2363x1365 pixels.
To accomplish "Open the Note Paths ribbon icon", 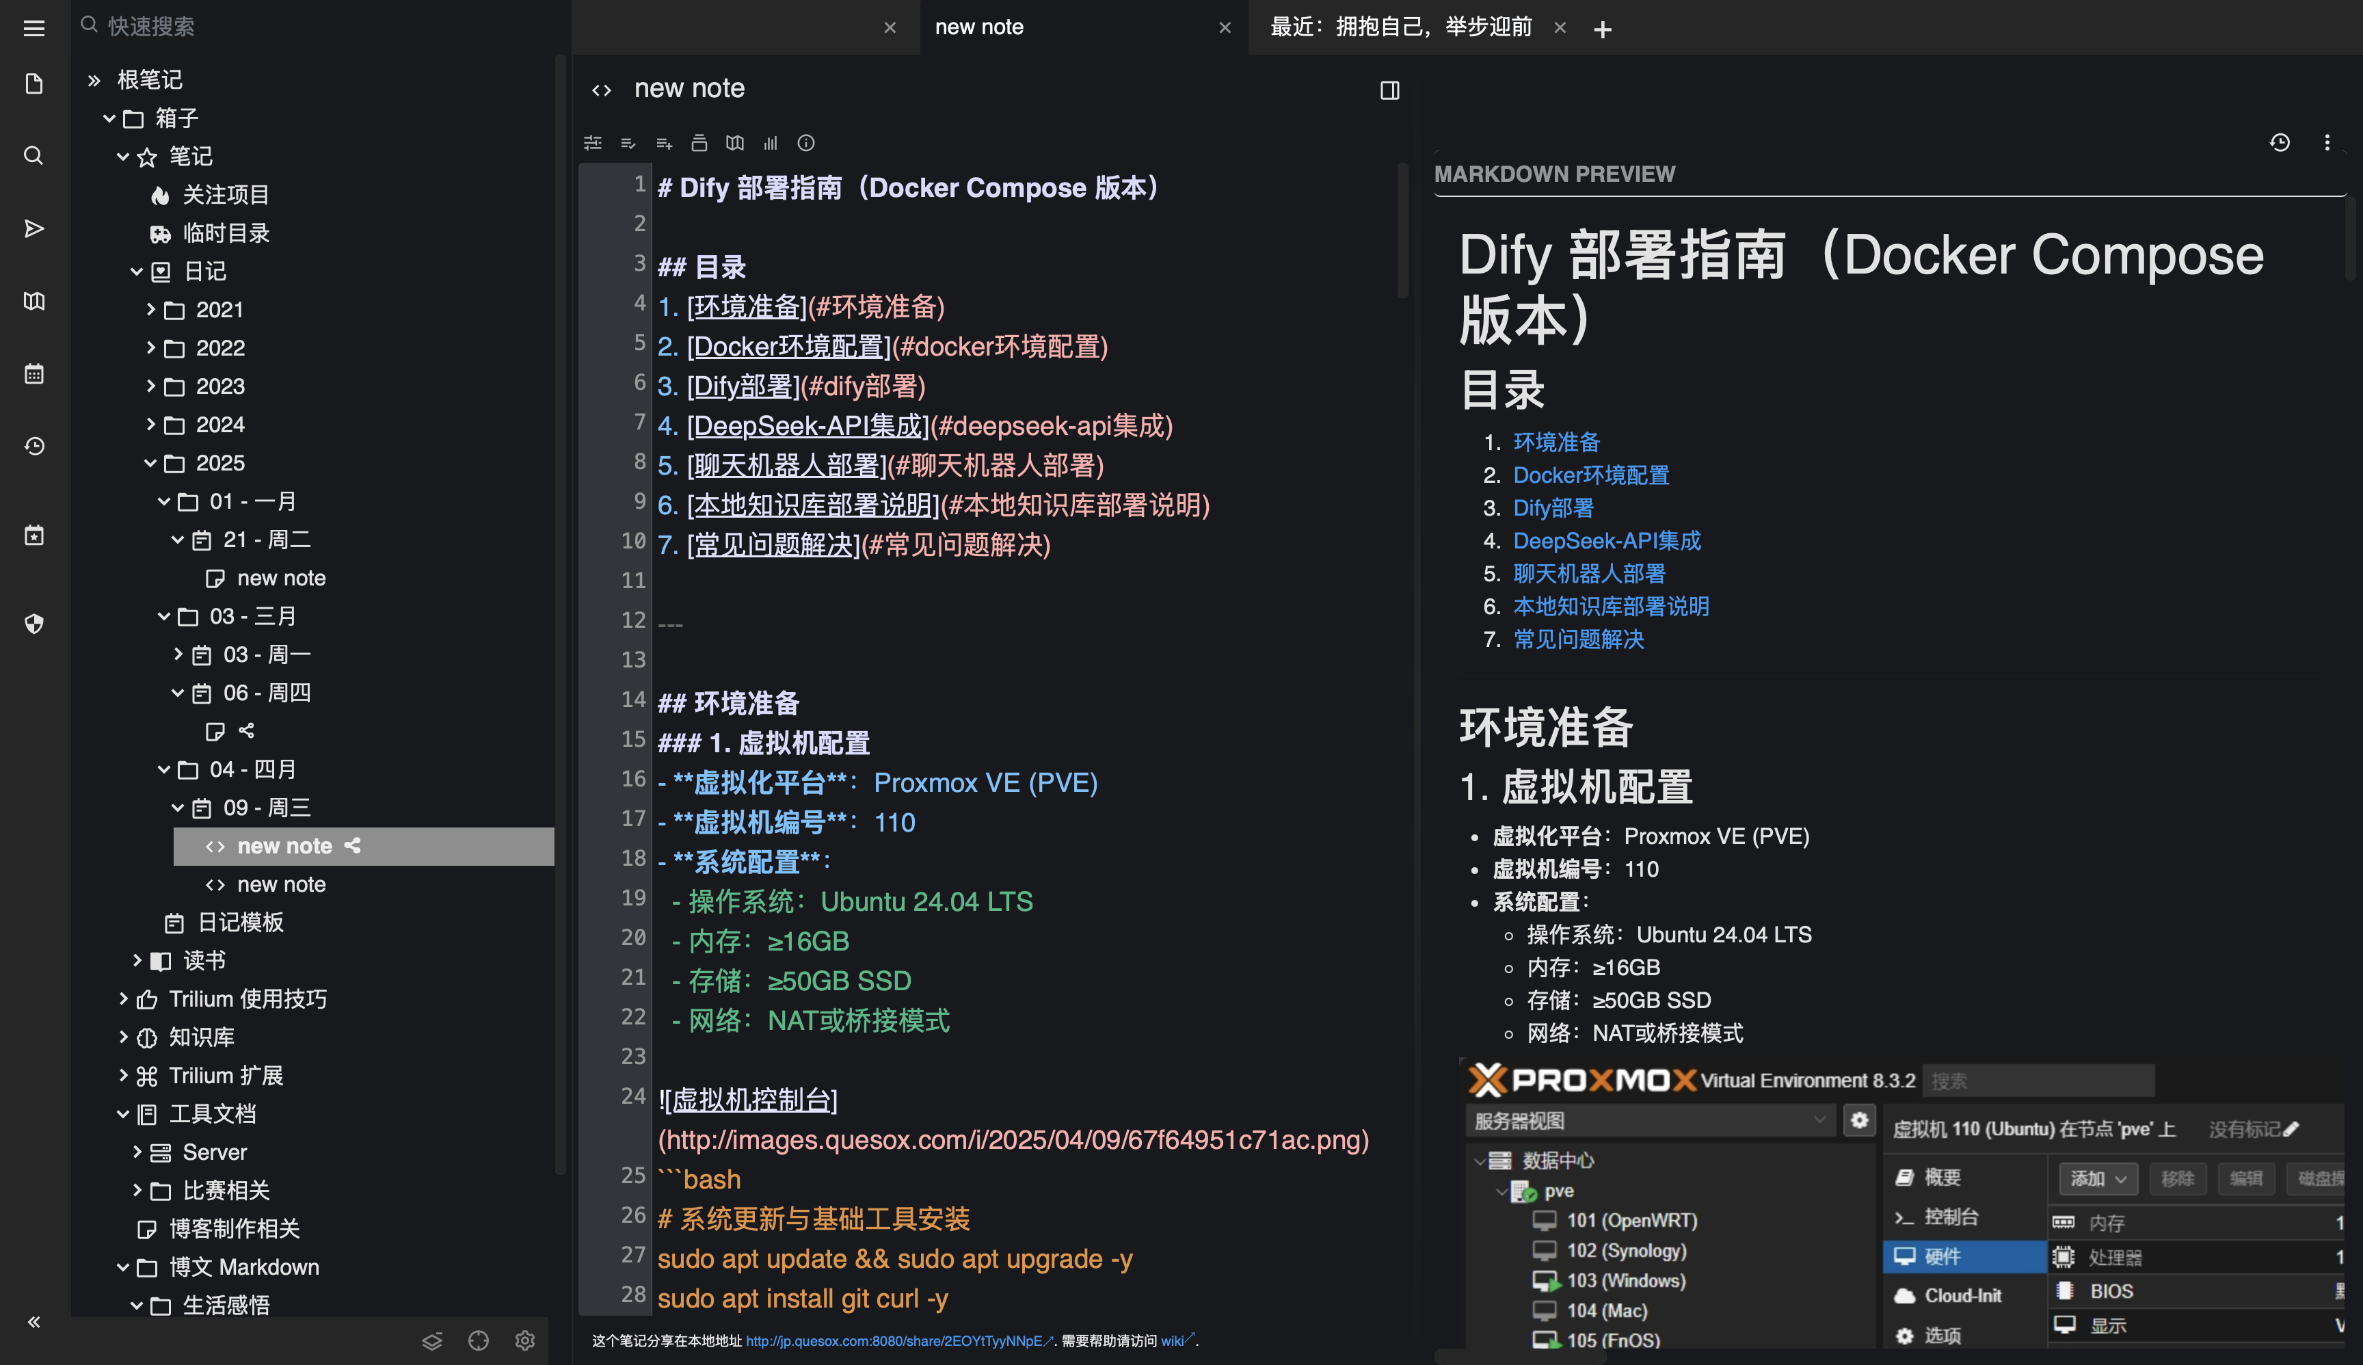I will (x=699, y=144).
